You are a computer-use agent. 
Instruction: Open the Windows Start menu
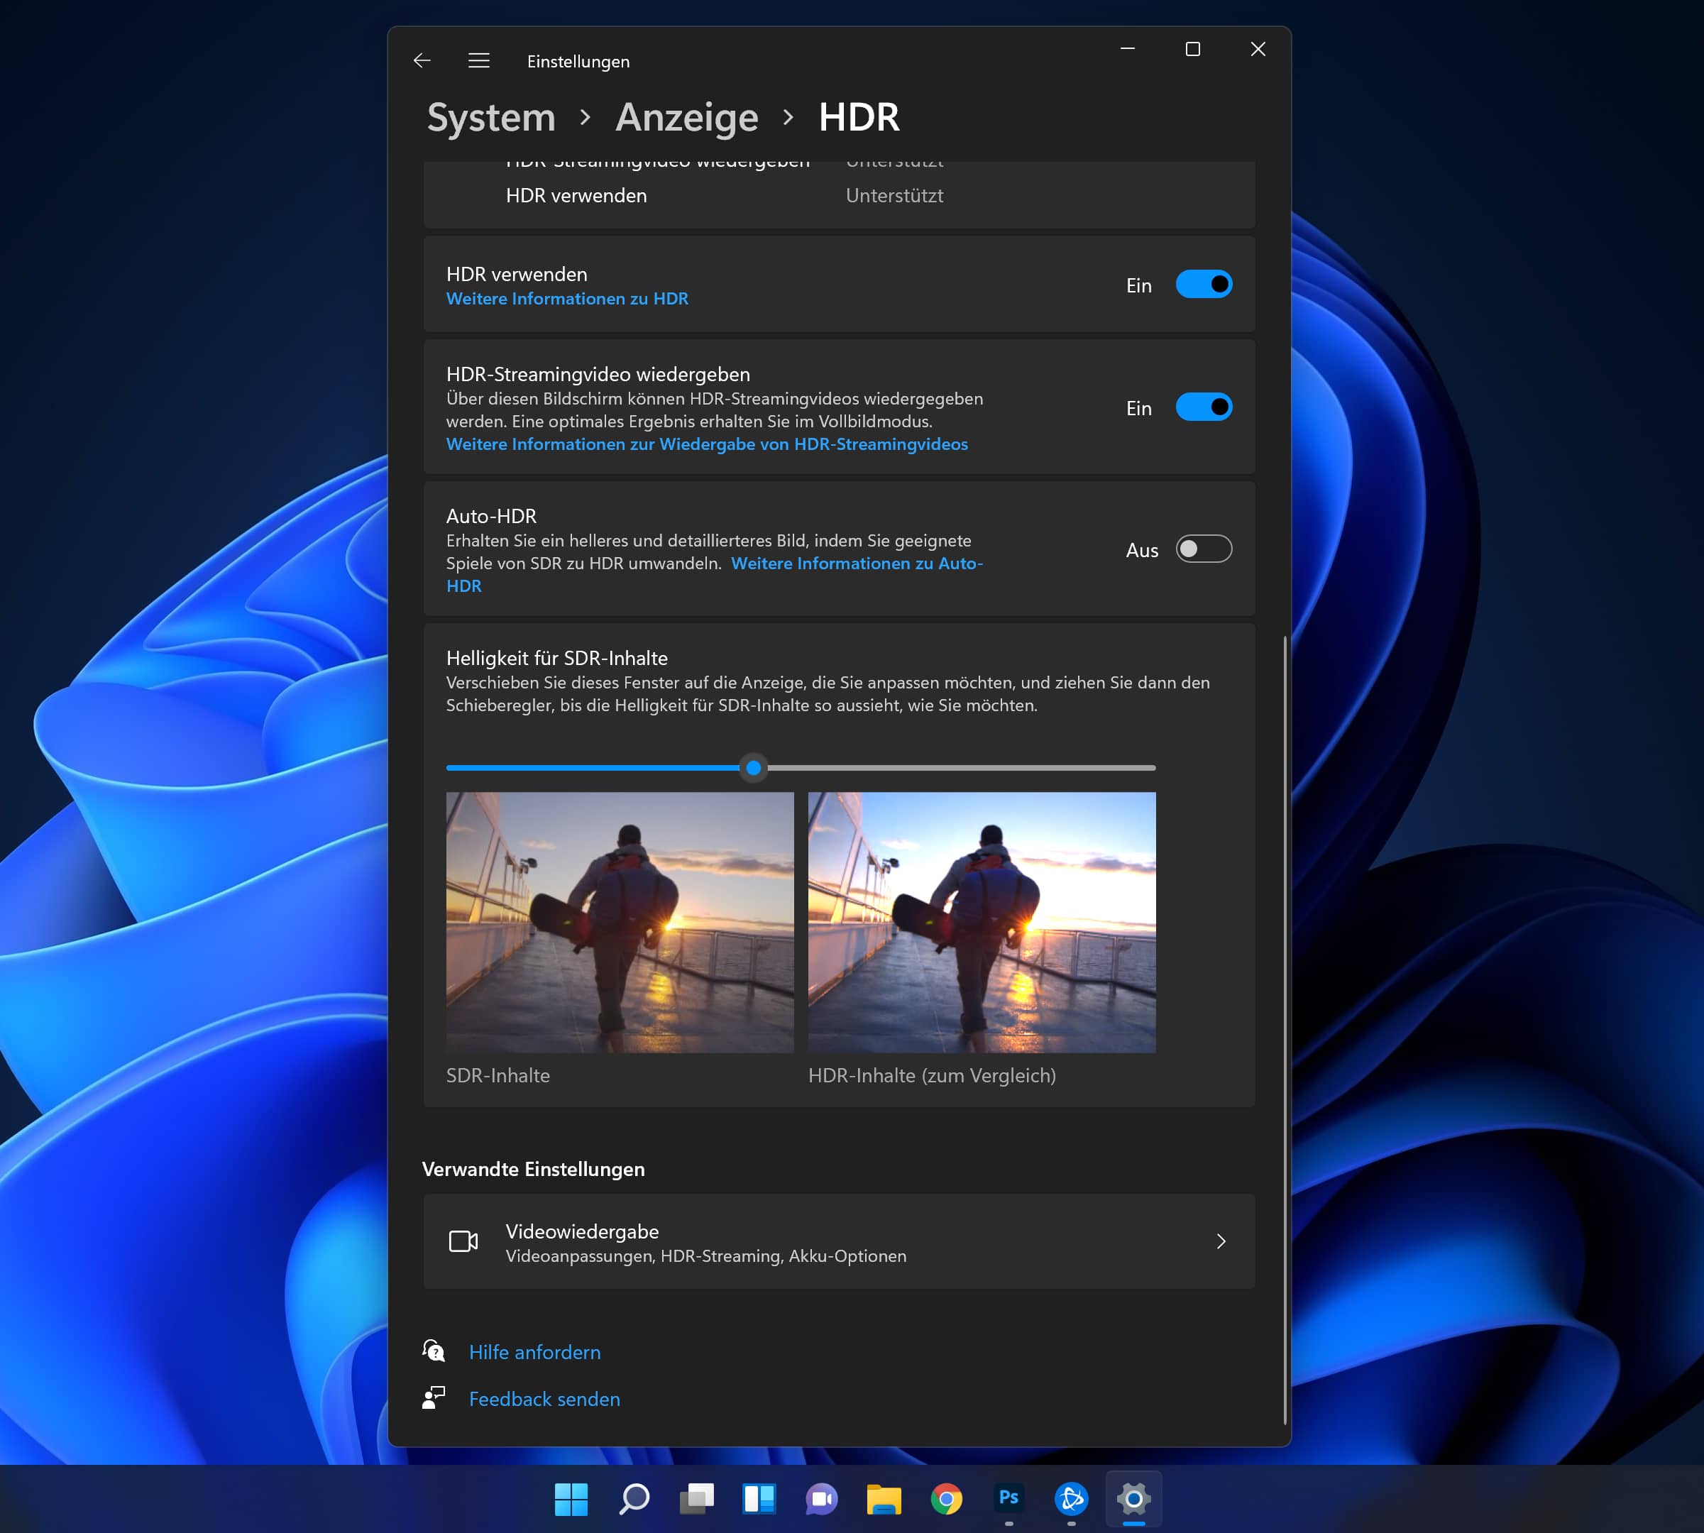pos(571,1498)
